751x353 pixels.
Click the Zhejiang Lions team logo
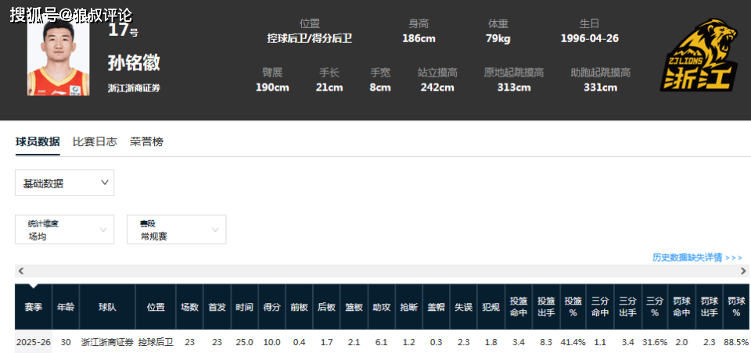[x=699, y=55]
